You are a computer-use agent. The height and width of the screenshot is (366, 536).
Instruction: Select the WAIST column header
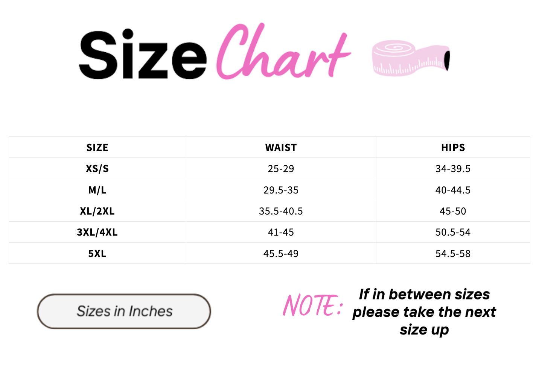pos(281,148)
